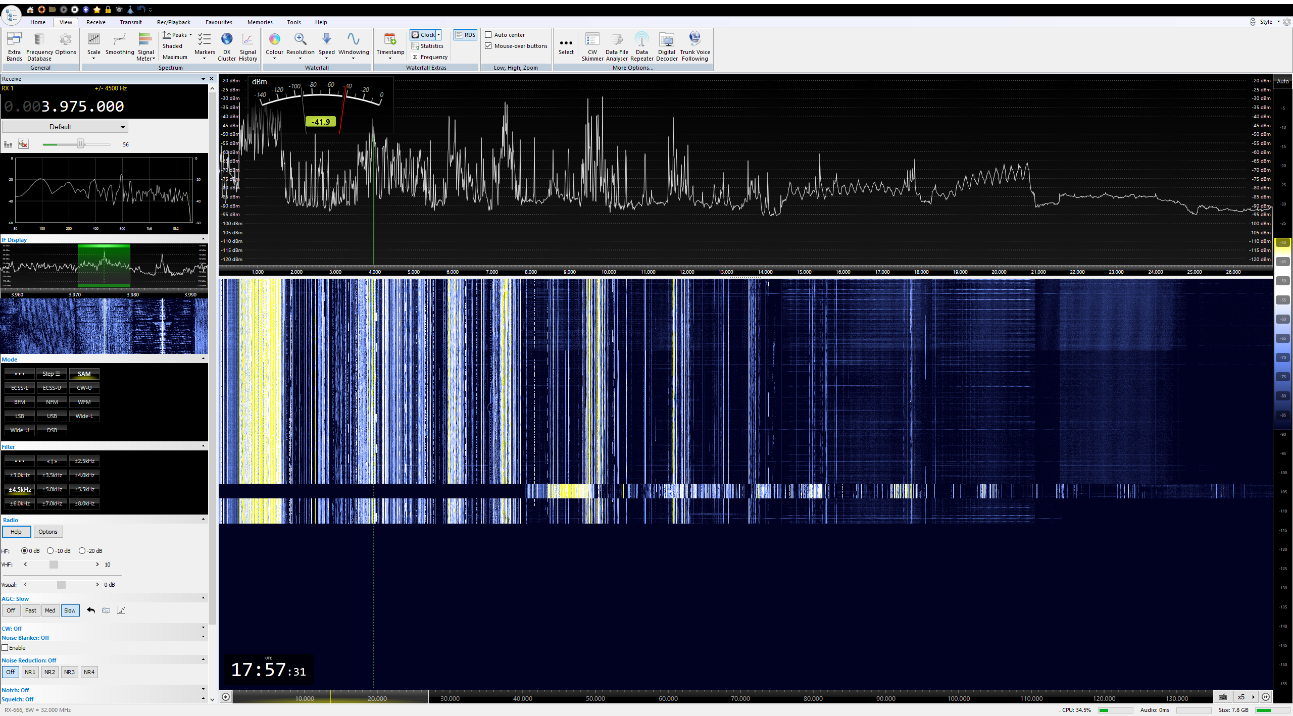This screenshot has height=716, width=1293.
Task: Open the DX Cluster globe icon
Action: (227, 46)
